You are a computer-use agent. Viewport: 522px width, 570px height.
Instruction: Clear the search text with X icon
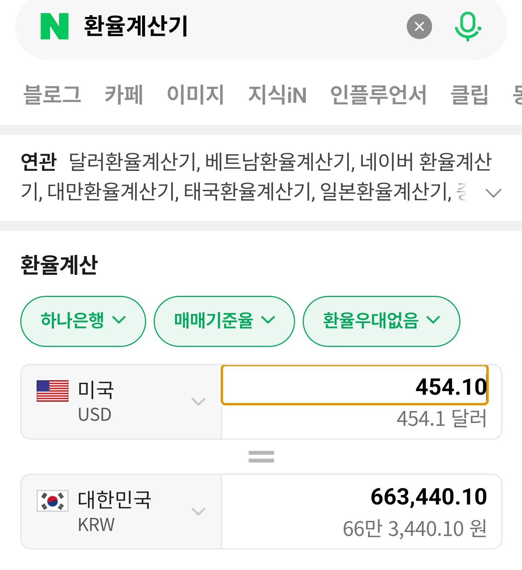(x=419, y=26)
